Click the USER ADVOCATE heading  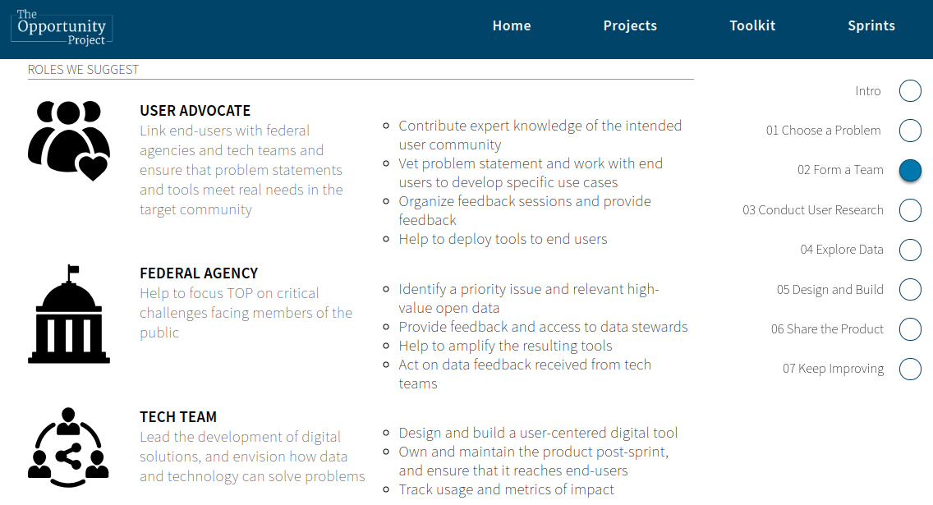(x=195, y=111)
